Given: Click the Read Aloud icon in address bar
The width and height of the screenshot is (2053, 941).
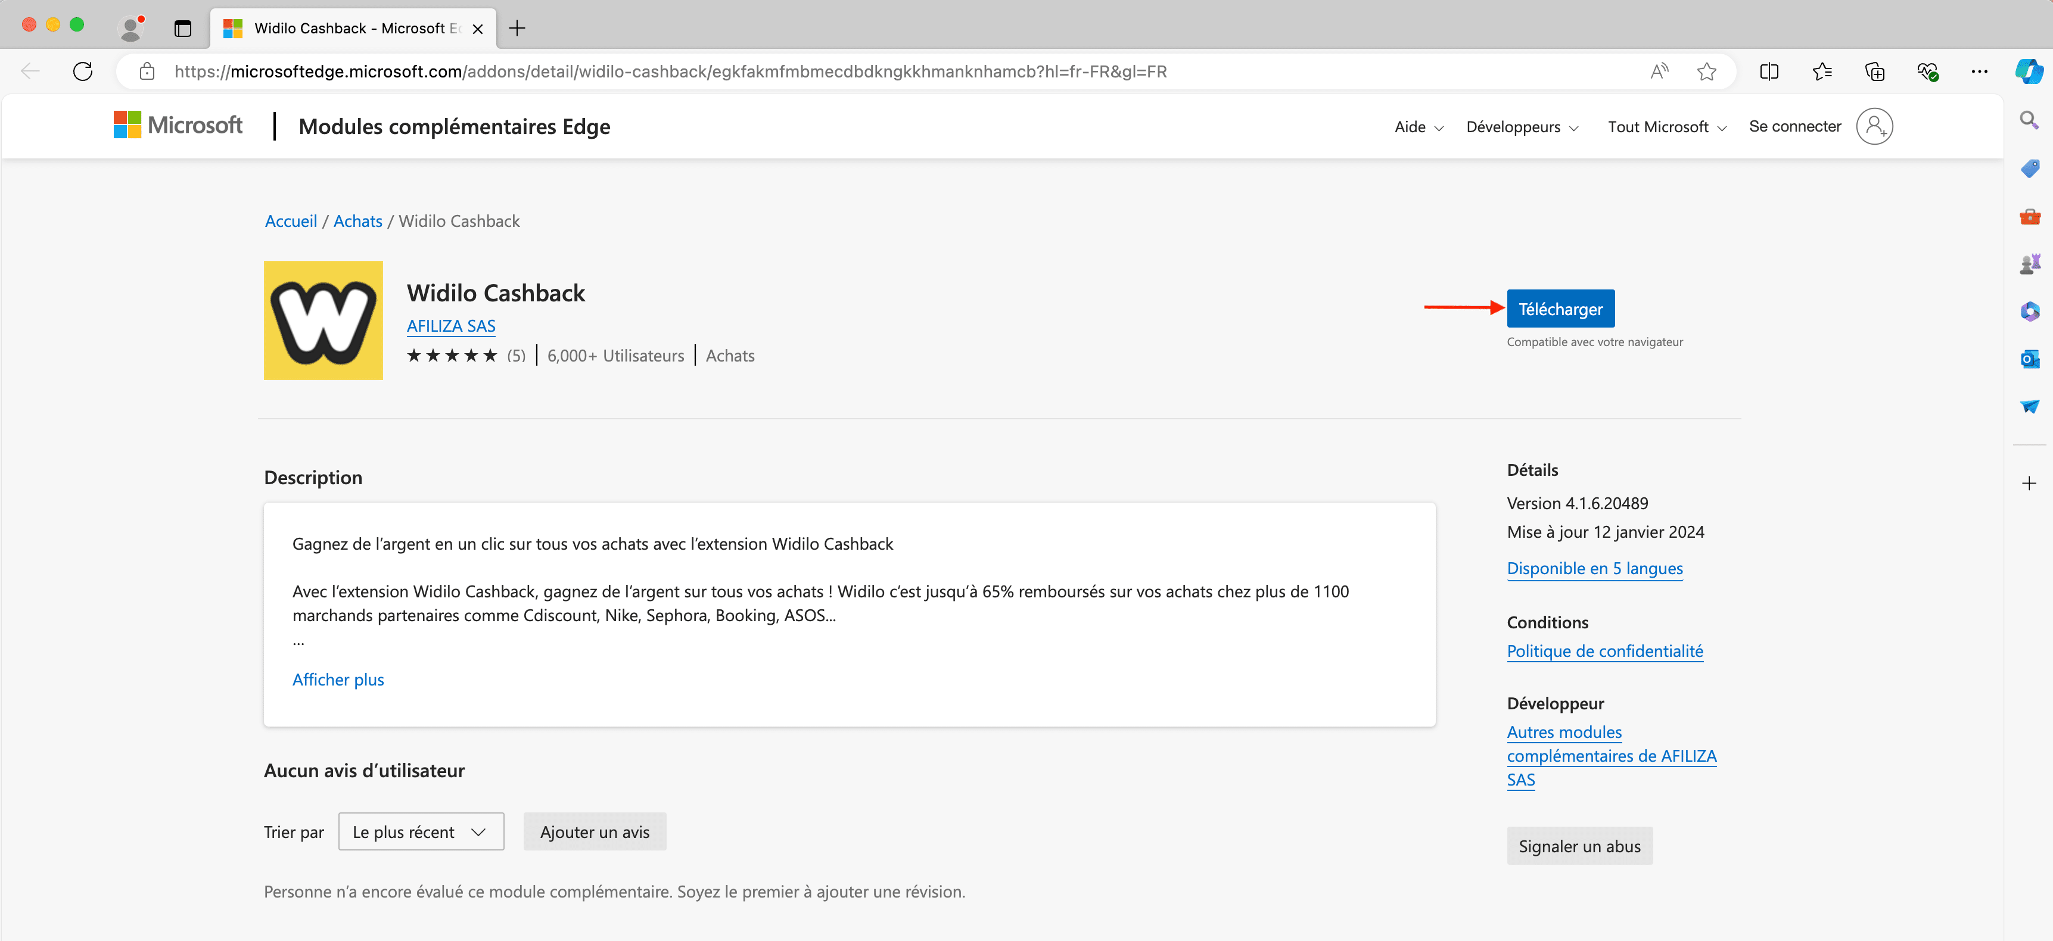Looking at the screenshot, I should (x=1659, y=71).
